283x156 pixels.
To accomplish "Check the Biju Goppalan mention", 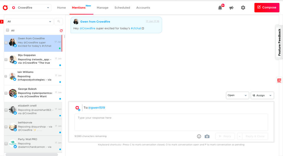I will (6, 60).
